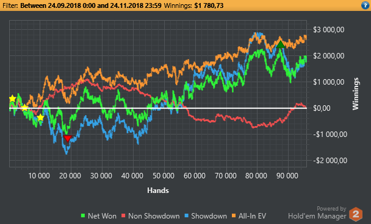Click the $2 000,00 axis label
371x224 pixels.
pyautogui.click(x=329, y=56)
